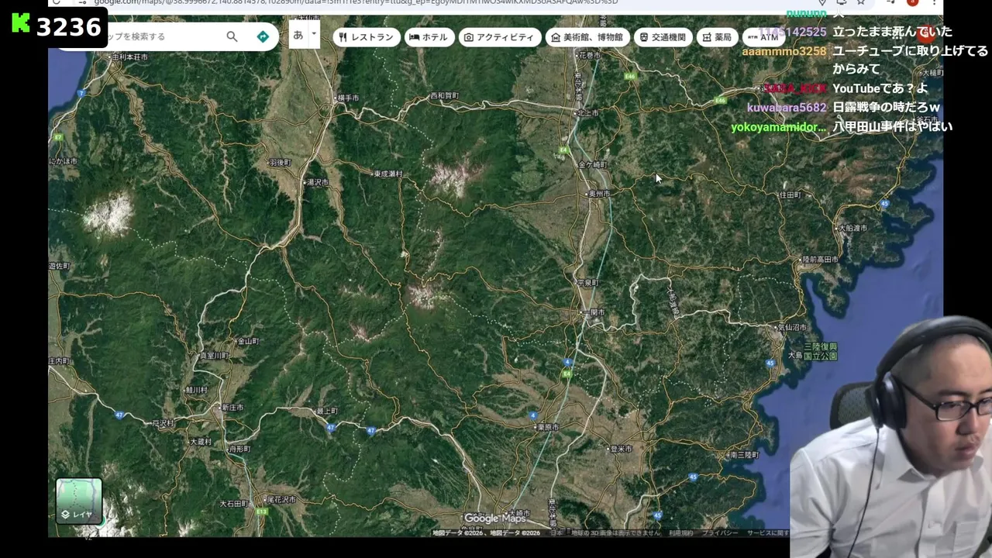The width and height of the screenshot is (992, 558).
Task: Click chat username kuwabara5682
Action: coord(787,108)
